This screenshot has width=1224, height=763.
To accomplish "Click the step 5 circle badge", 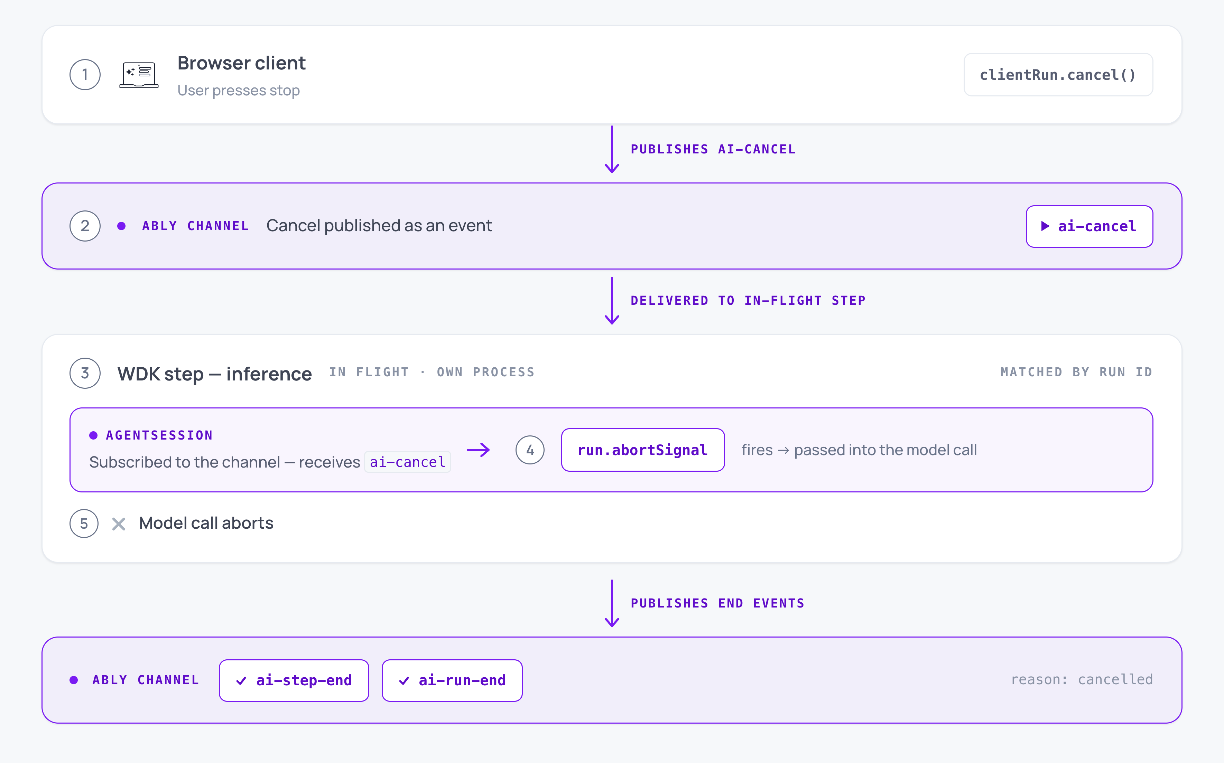I will (84, 523).
